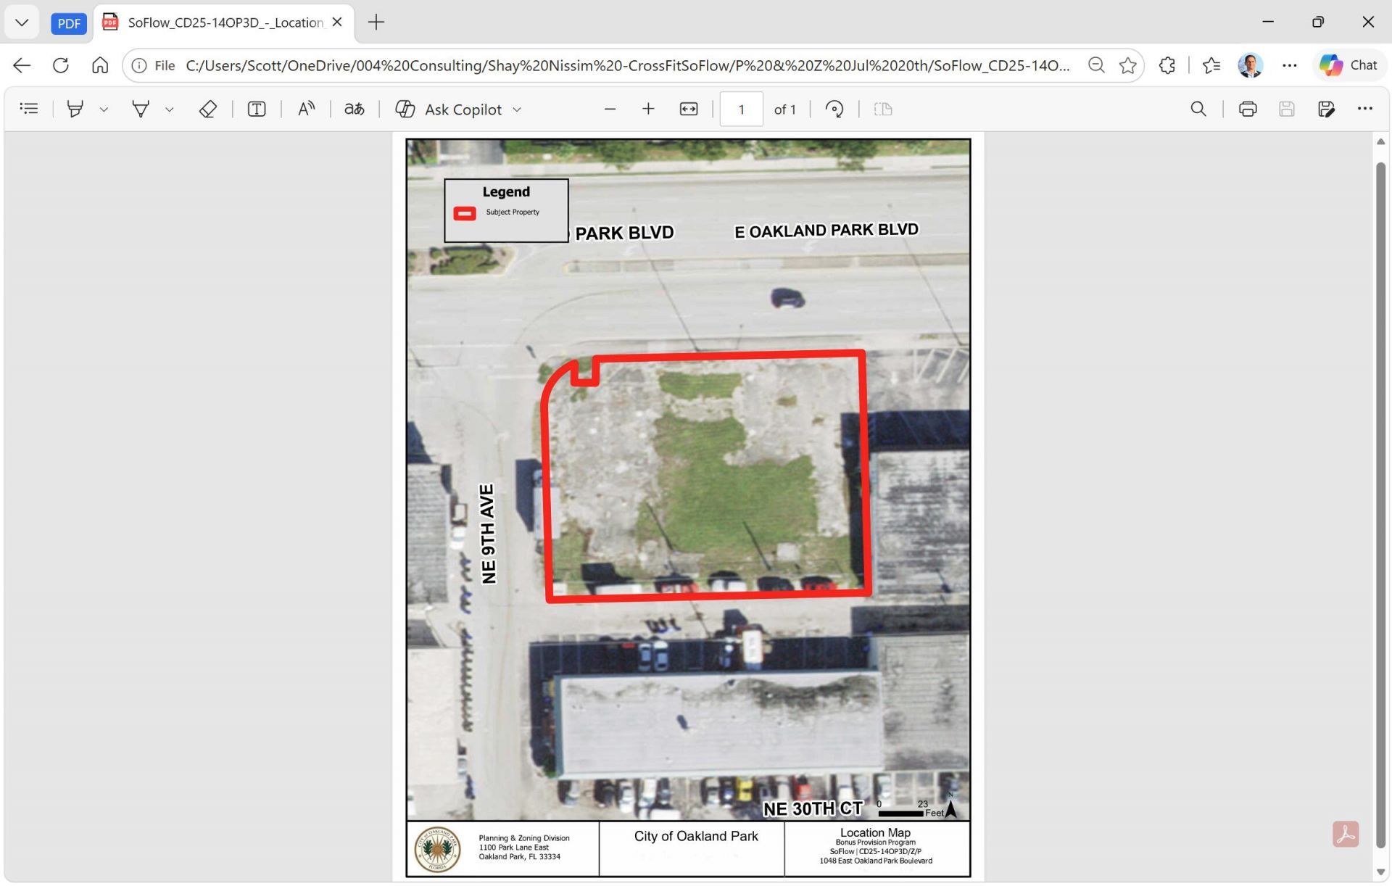Open a new browser tab

point(376,22)
